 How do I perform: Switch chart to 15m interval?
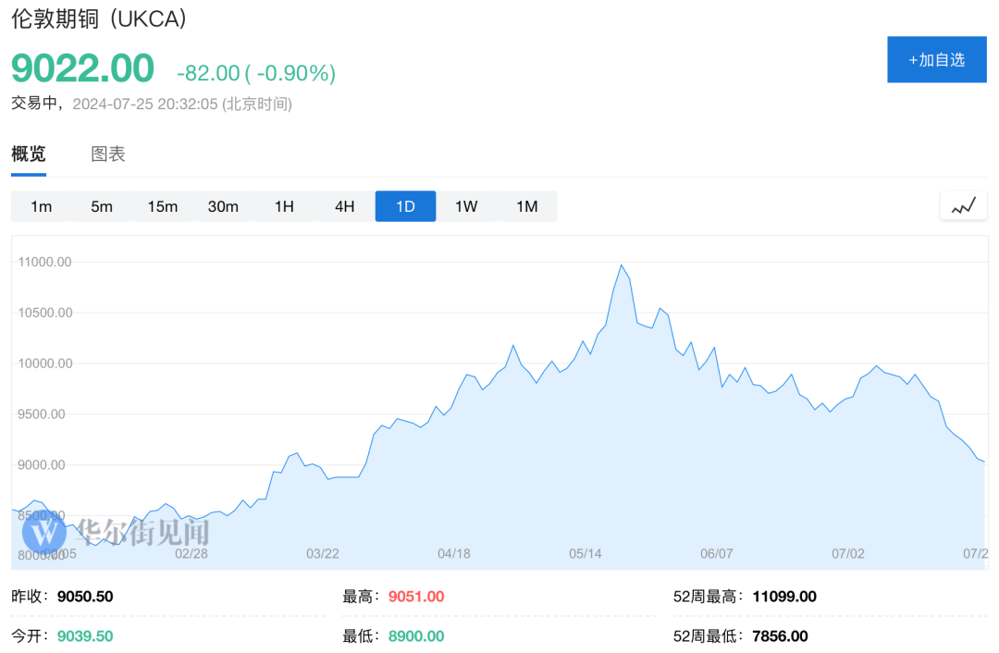[x=162, y=206]
